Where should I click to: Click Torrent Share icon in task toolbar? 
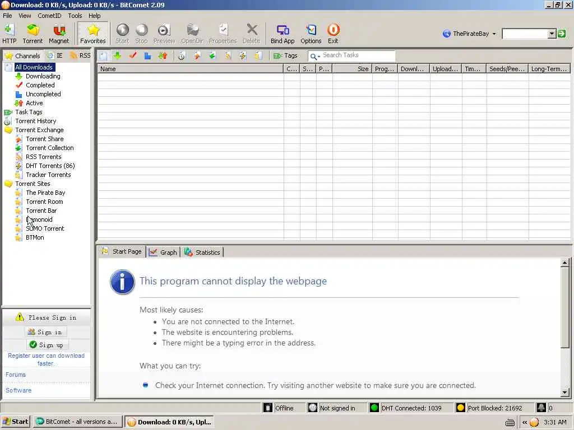pyautogui.click(x=197, y=55)
